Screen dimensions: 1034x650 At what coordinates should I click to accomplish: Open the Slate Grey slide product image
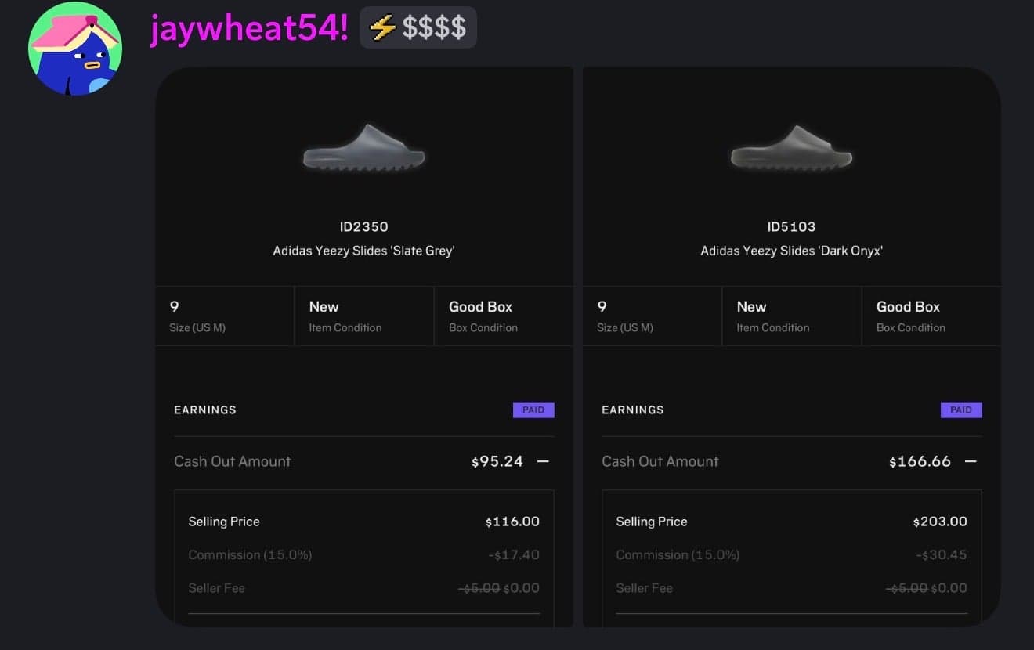click(x=363, y=149)
